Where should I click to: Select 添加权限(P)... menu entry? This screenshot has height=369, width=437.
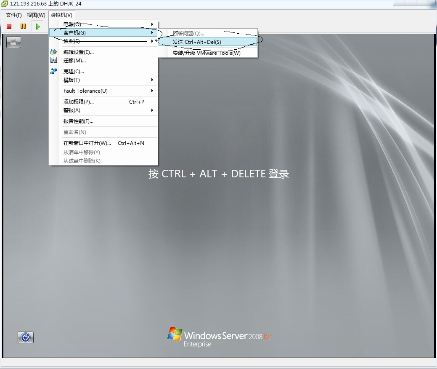pos(103,102)
